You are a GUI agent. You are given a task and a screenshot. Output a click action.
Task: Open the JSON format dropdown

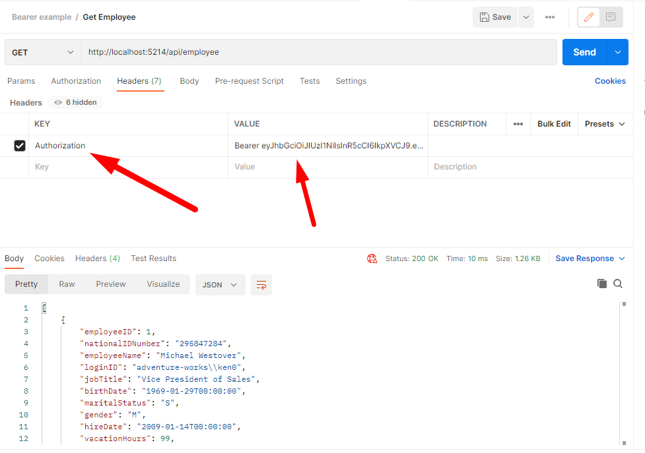220,285
